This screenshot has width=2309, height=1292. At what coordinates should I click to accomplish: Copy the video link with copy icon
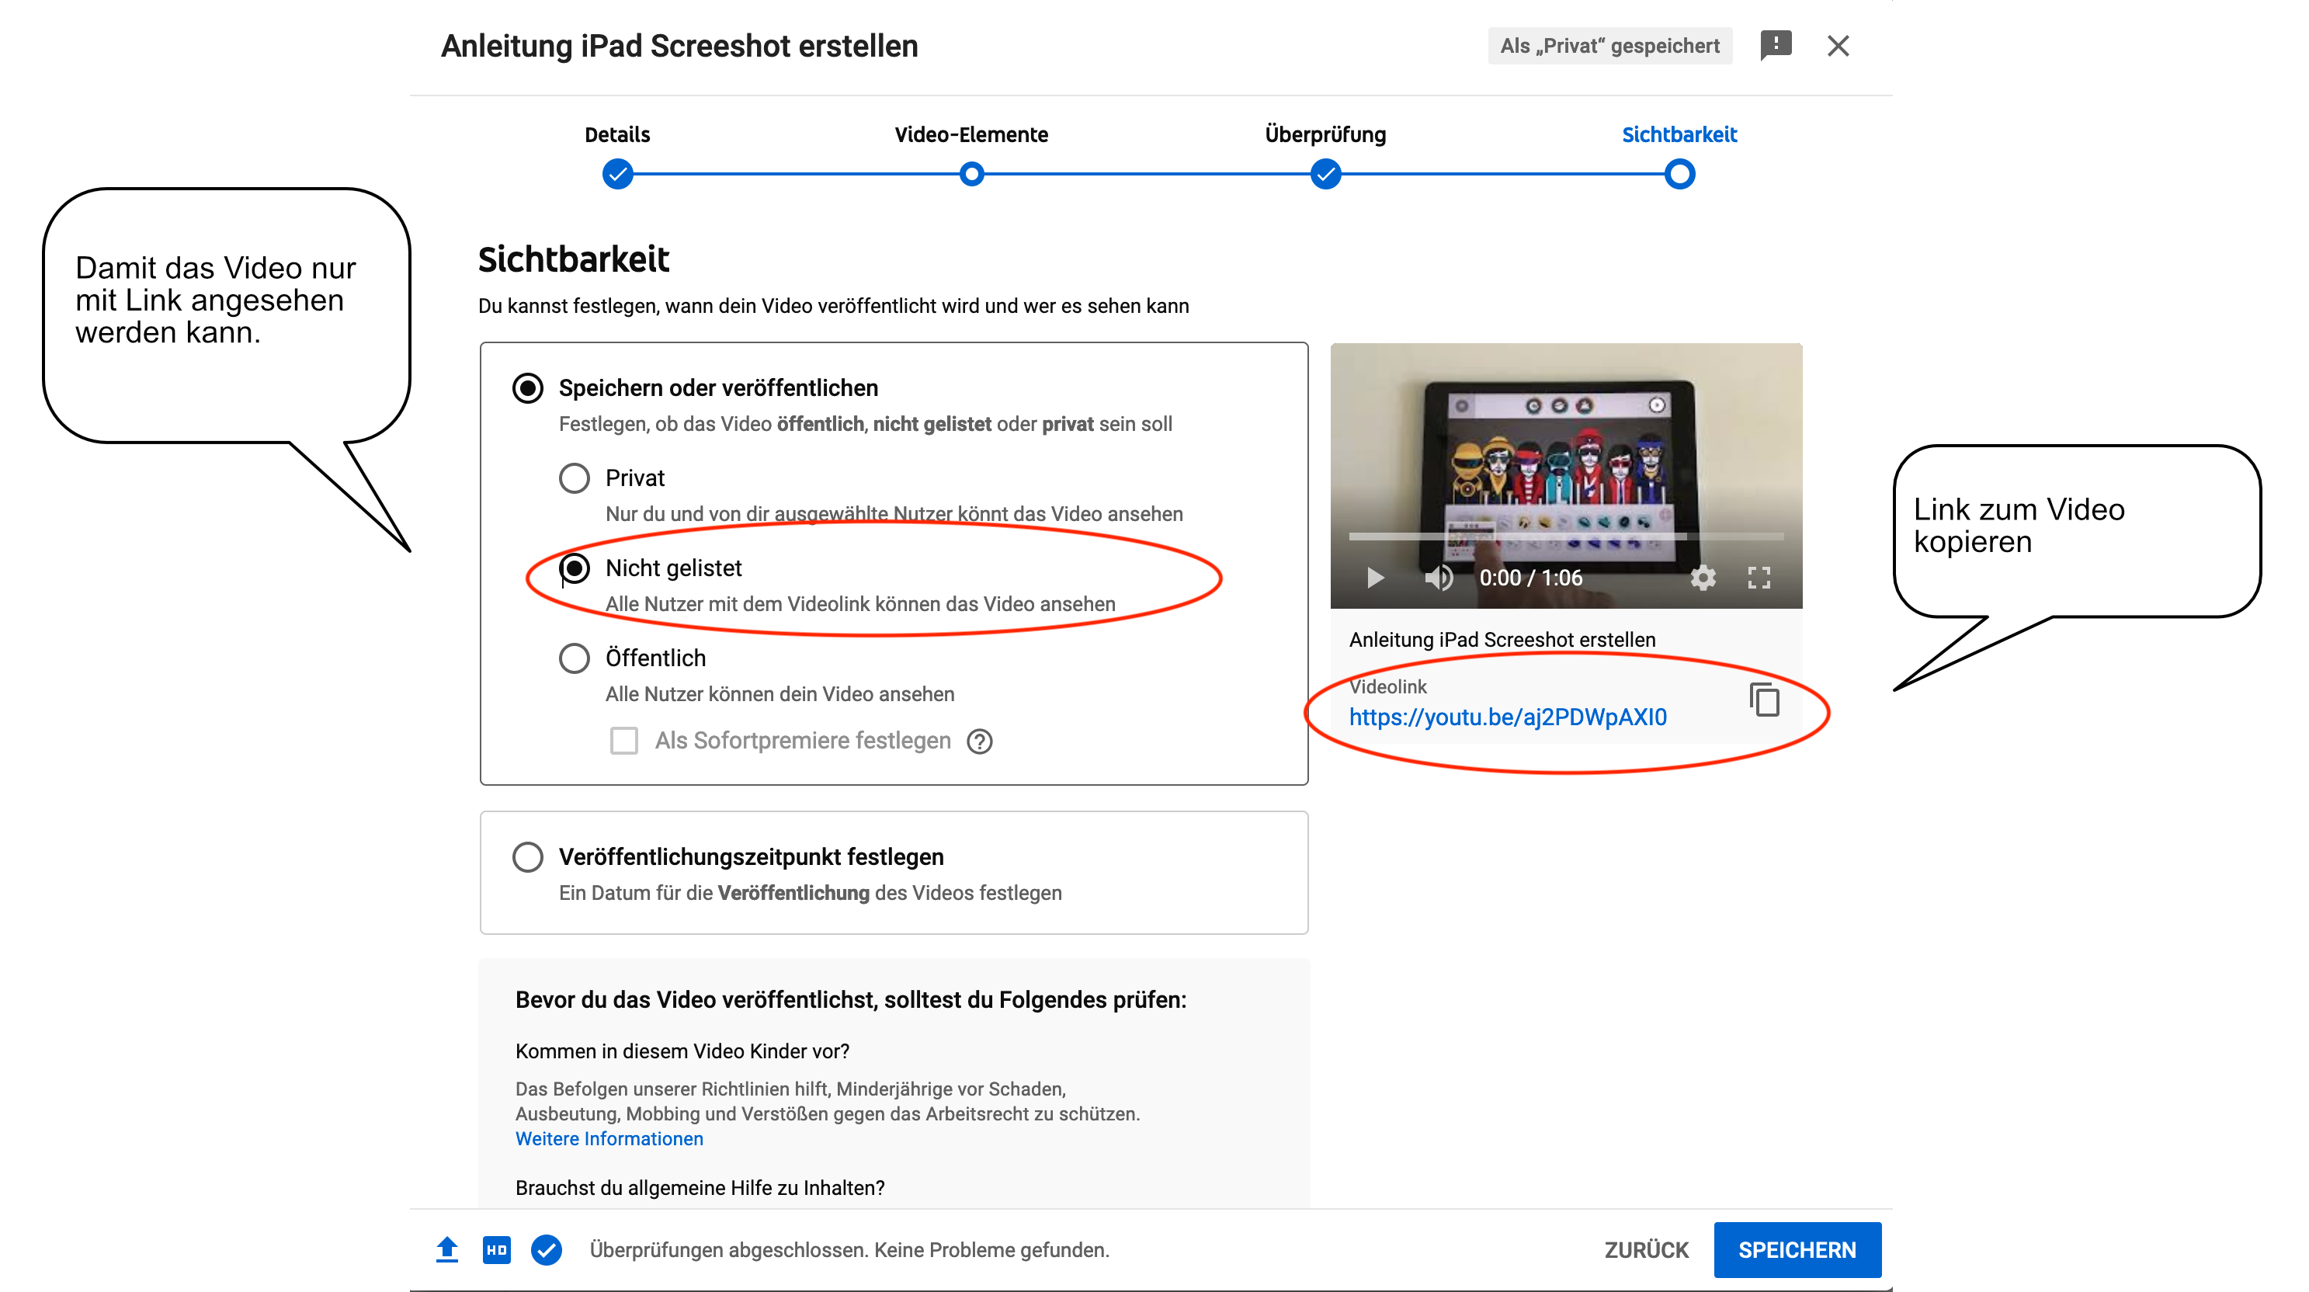coord(1764,700)
